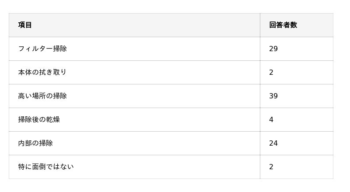
Task: Select the 特に面倒ではない row label
Action: coord(46,167)
